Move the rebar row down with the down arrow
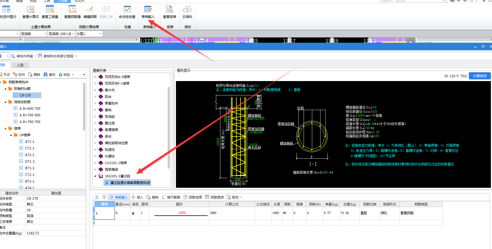 point(104,197)
